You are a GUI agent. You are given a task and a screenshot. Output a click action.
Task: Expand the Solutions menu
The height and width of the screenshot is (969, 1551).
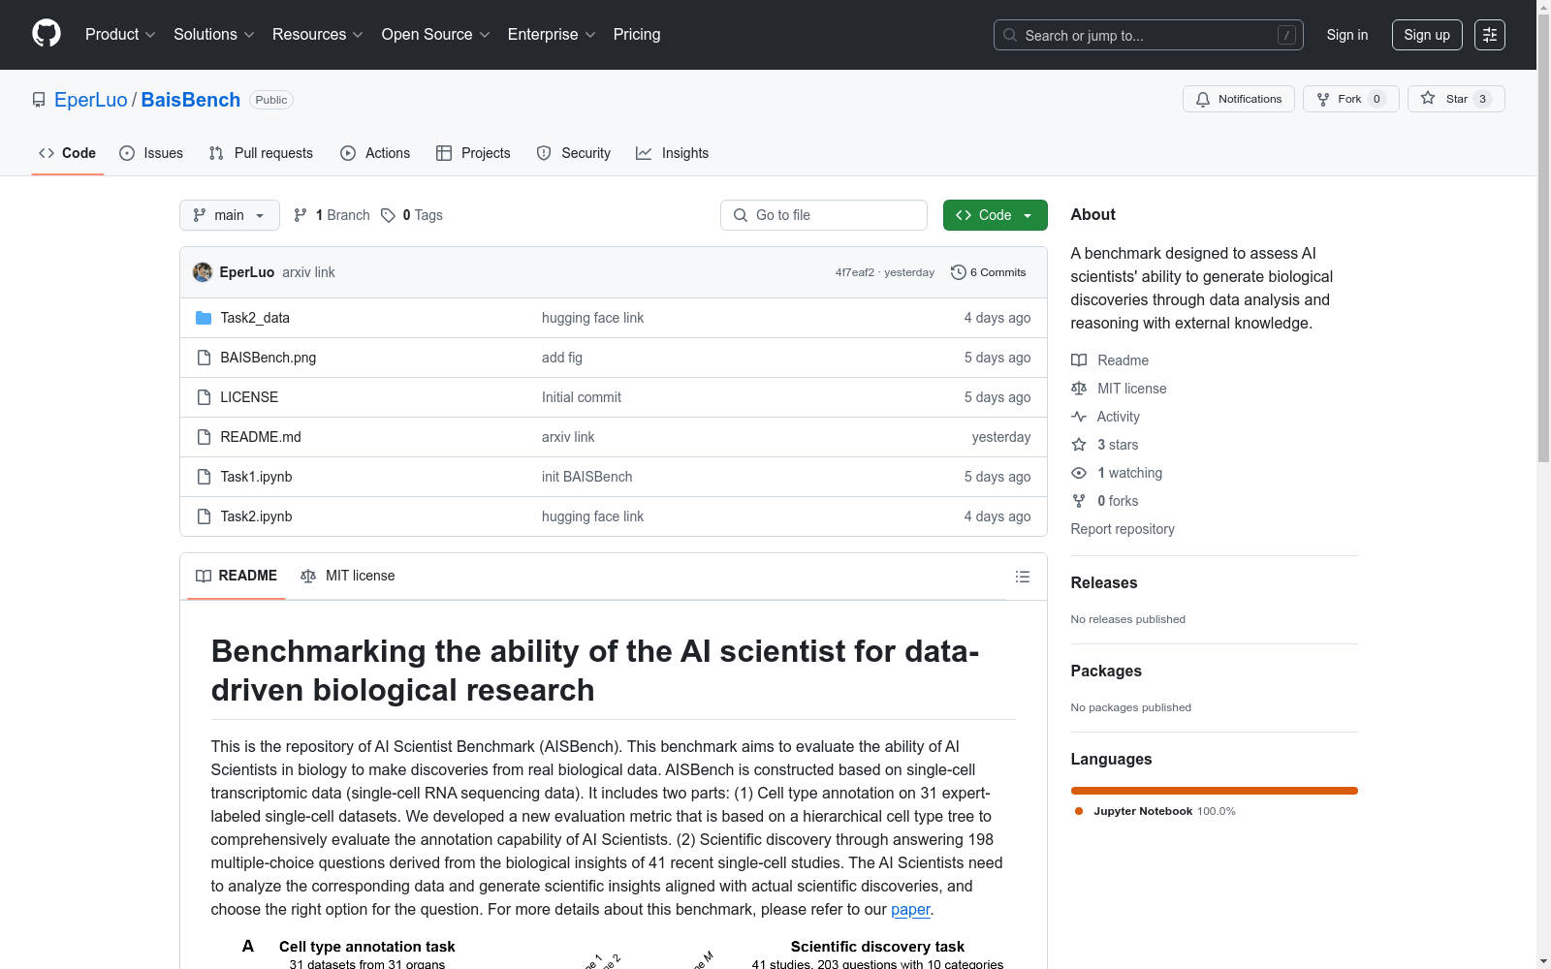(x=214, y=35)
